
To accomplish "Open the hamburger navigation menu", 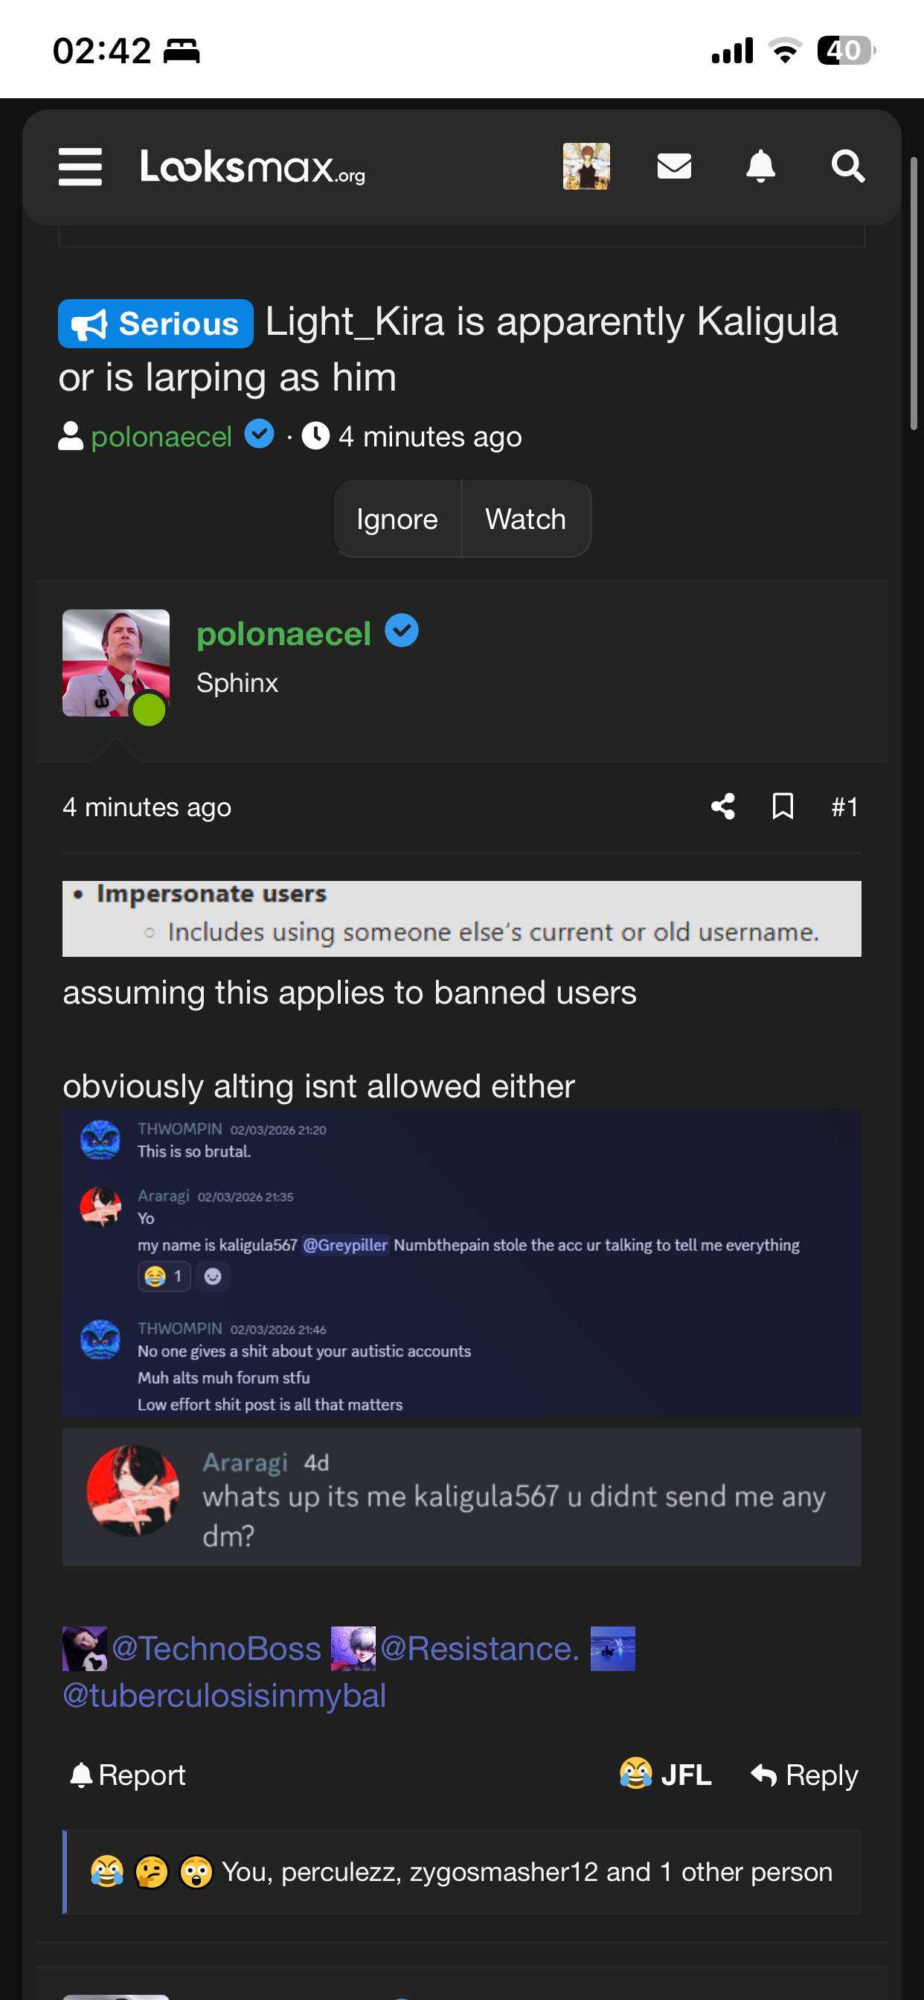I will (x=80, y=167).
